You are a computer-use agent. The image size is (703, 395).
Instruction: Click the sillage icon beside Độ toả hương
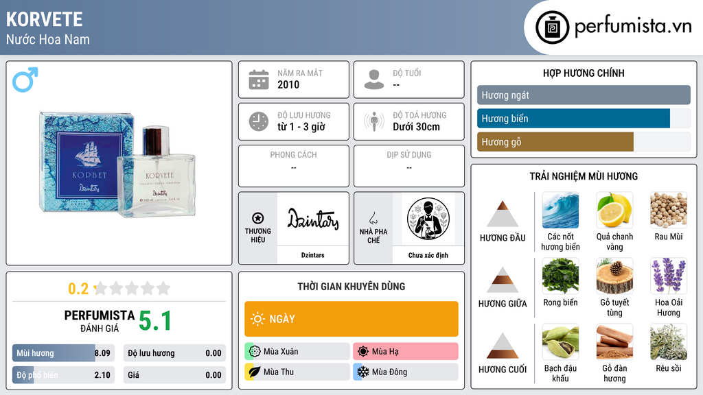click(374, 121)
